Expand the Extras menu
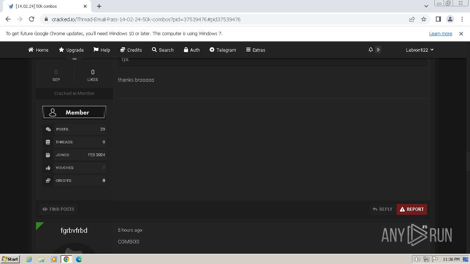This screenshot has width=470, height=264. [x=256, y=50]
